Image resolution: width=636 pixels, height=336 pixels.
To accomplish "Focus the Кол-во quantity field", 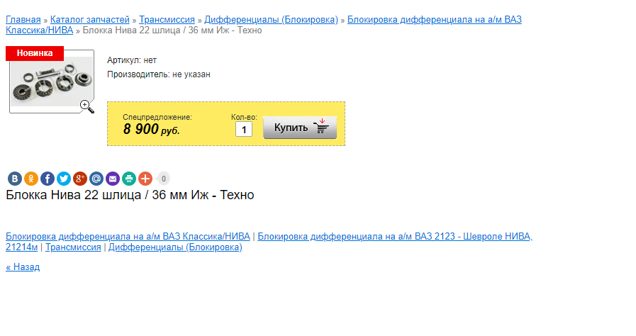I will coord(243,130).
